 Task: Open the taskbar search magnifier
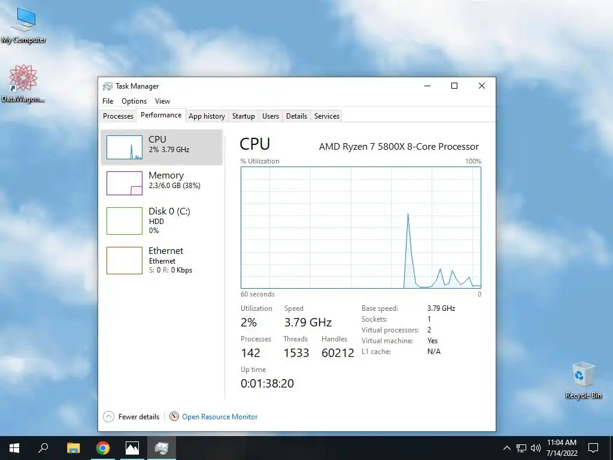(43, 448)
